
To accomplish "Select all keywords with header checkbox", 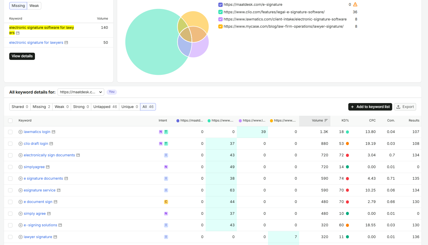I will [x=10, y=121].
